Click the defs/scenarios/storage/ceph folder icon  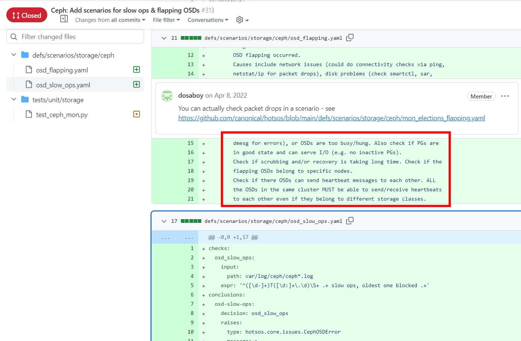tap(25, 55)
